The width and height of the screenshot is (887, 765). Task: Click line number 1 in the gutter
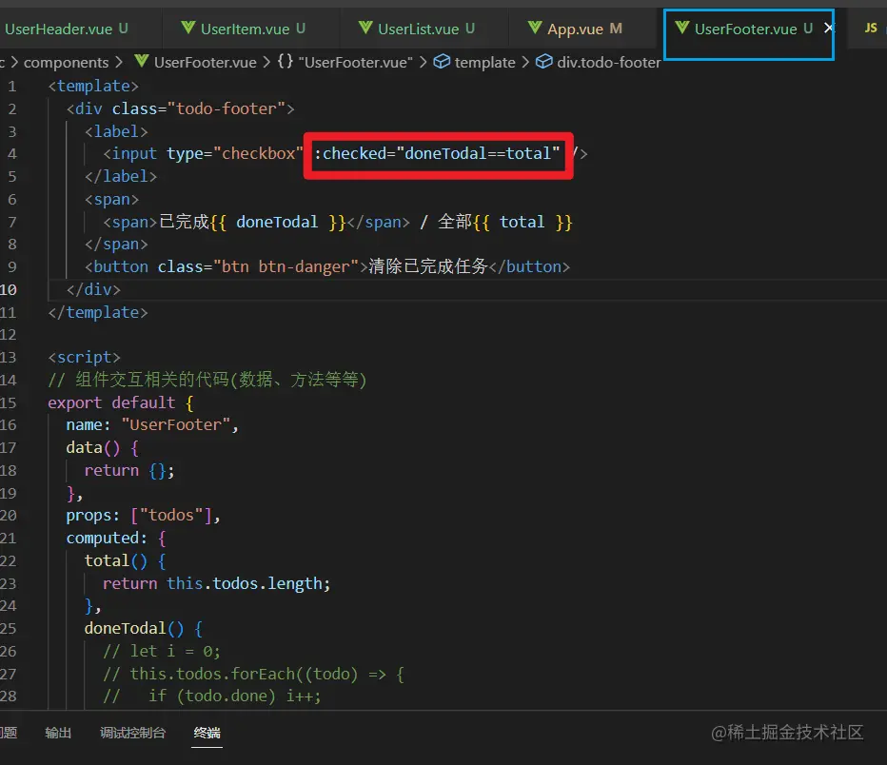pos(11,86)
